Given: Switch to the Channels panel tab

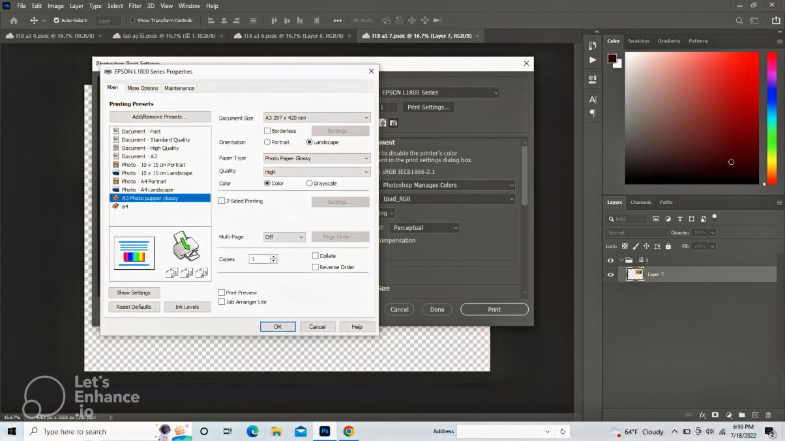Looking at the screenshot, I should tap(640, 203).
